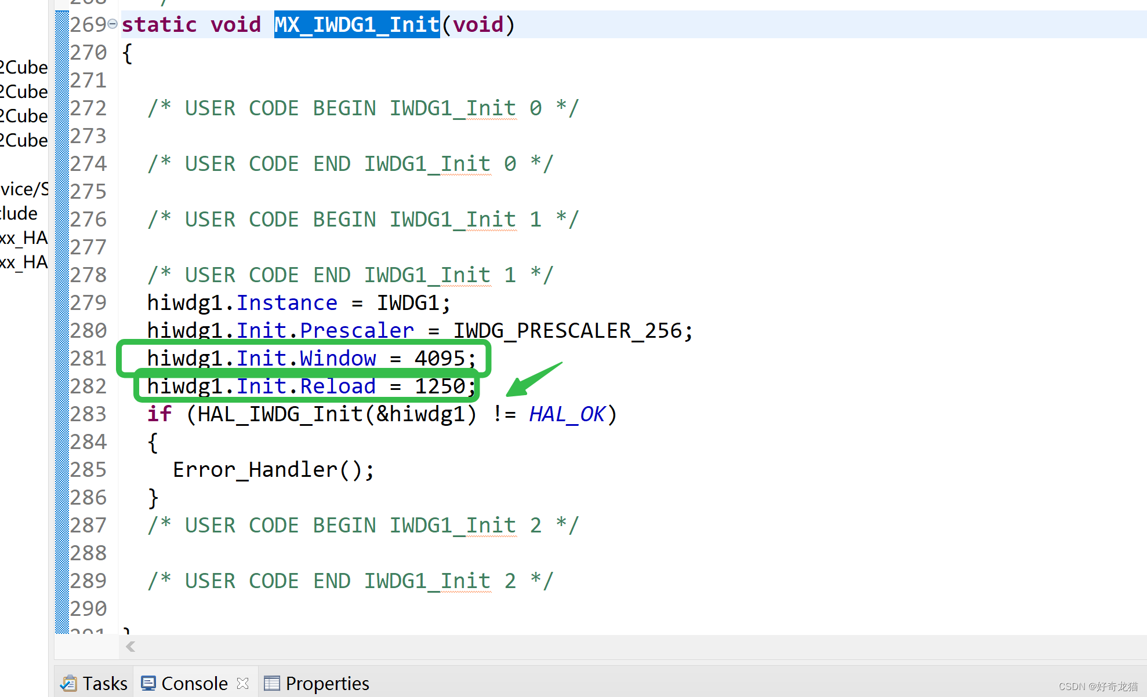Click line number 281 in gutter
1147x697 pixels.
point(88,359)
